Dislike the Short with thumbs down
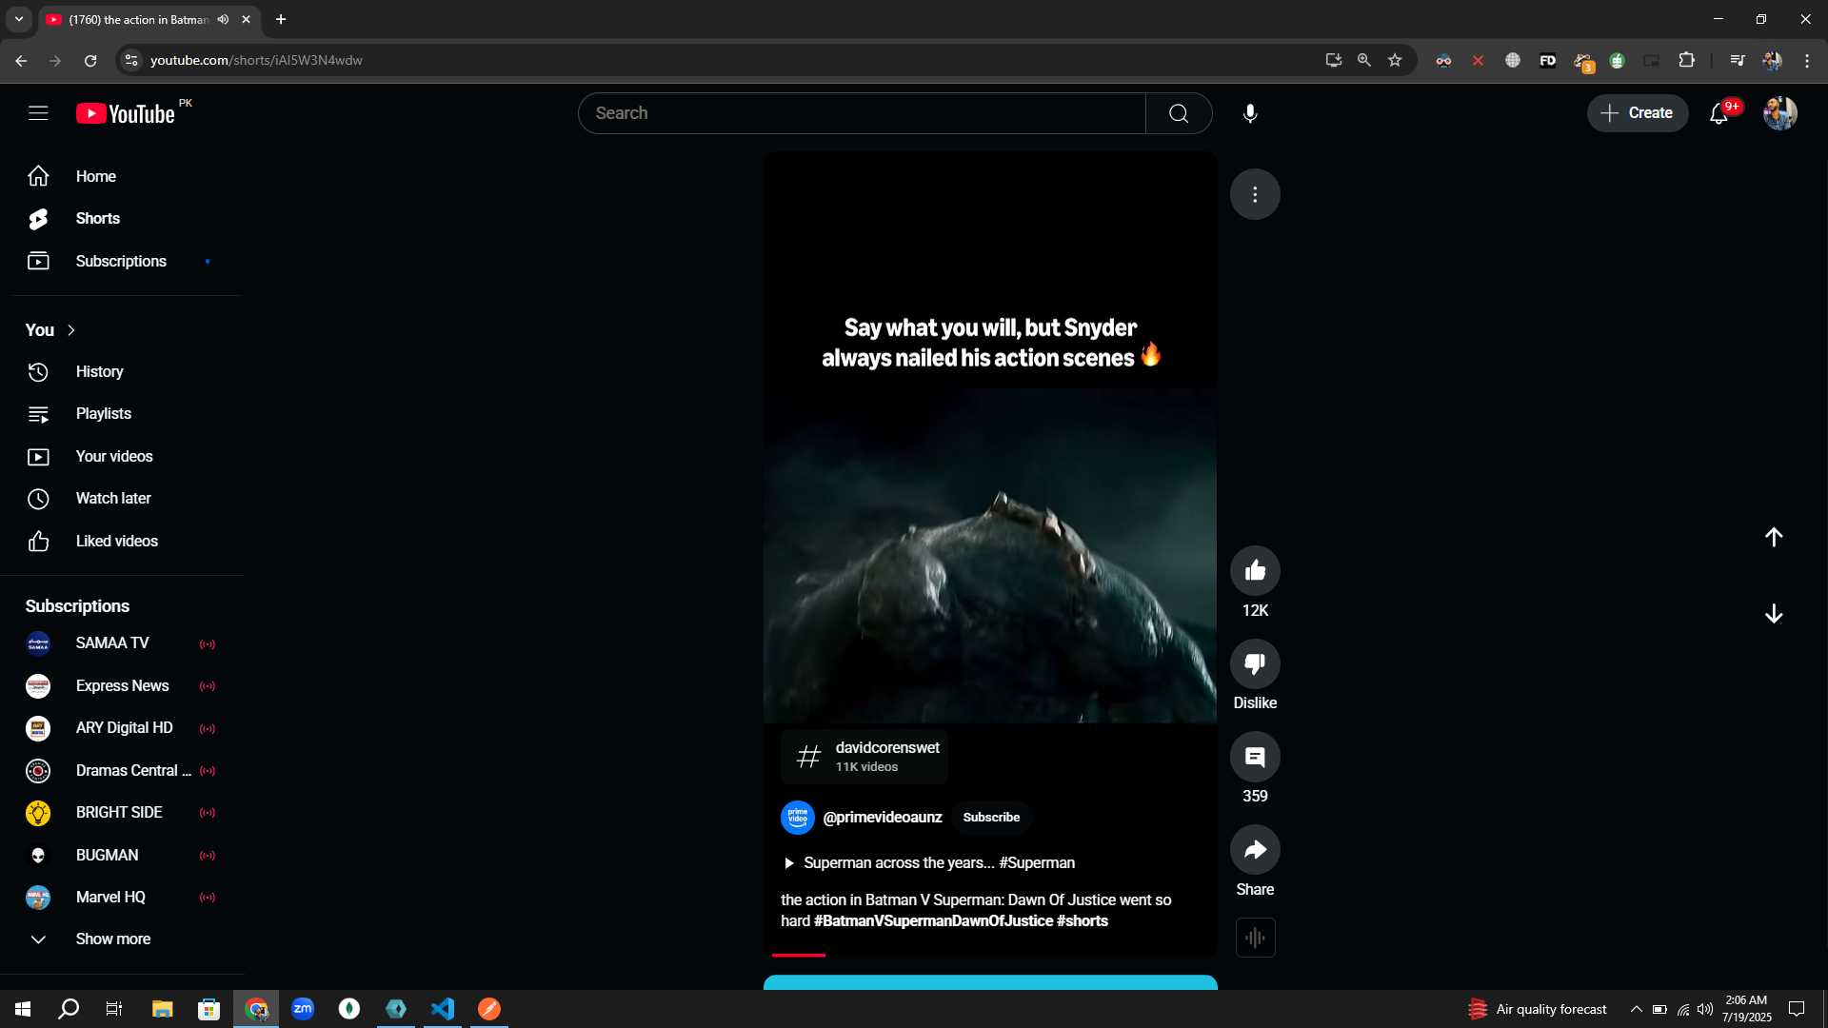 pos(1255,663)
